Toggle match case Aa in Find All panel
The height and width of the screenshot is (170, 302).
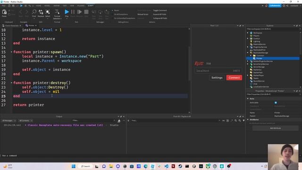(223, 121)
